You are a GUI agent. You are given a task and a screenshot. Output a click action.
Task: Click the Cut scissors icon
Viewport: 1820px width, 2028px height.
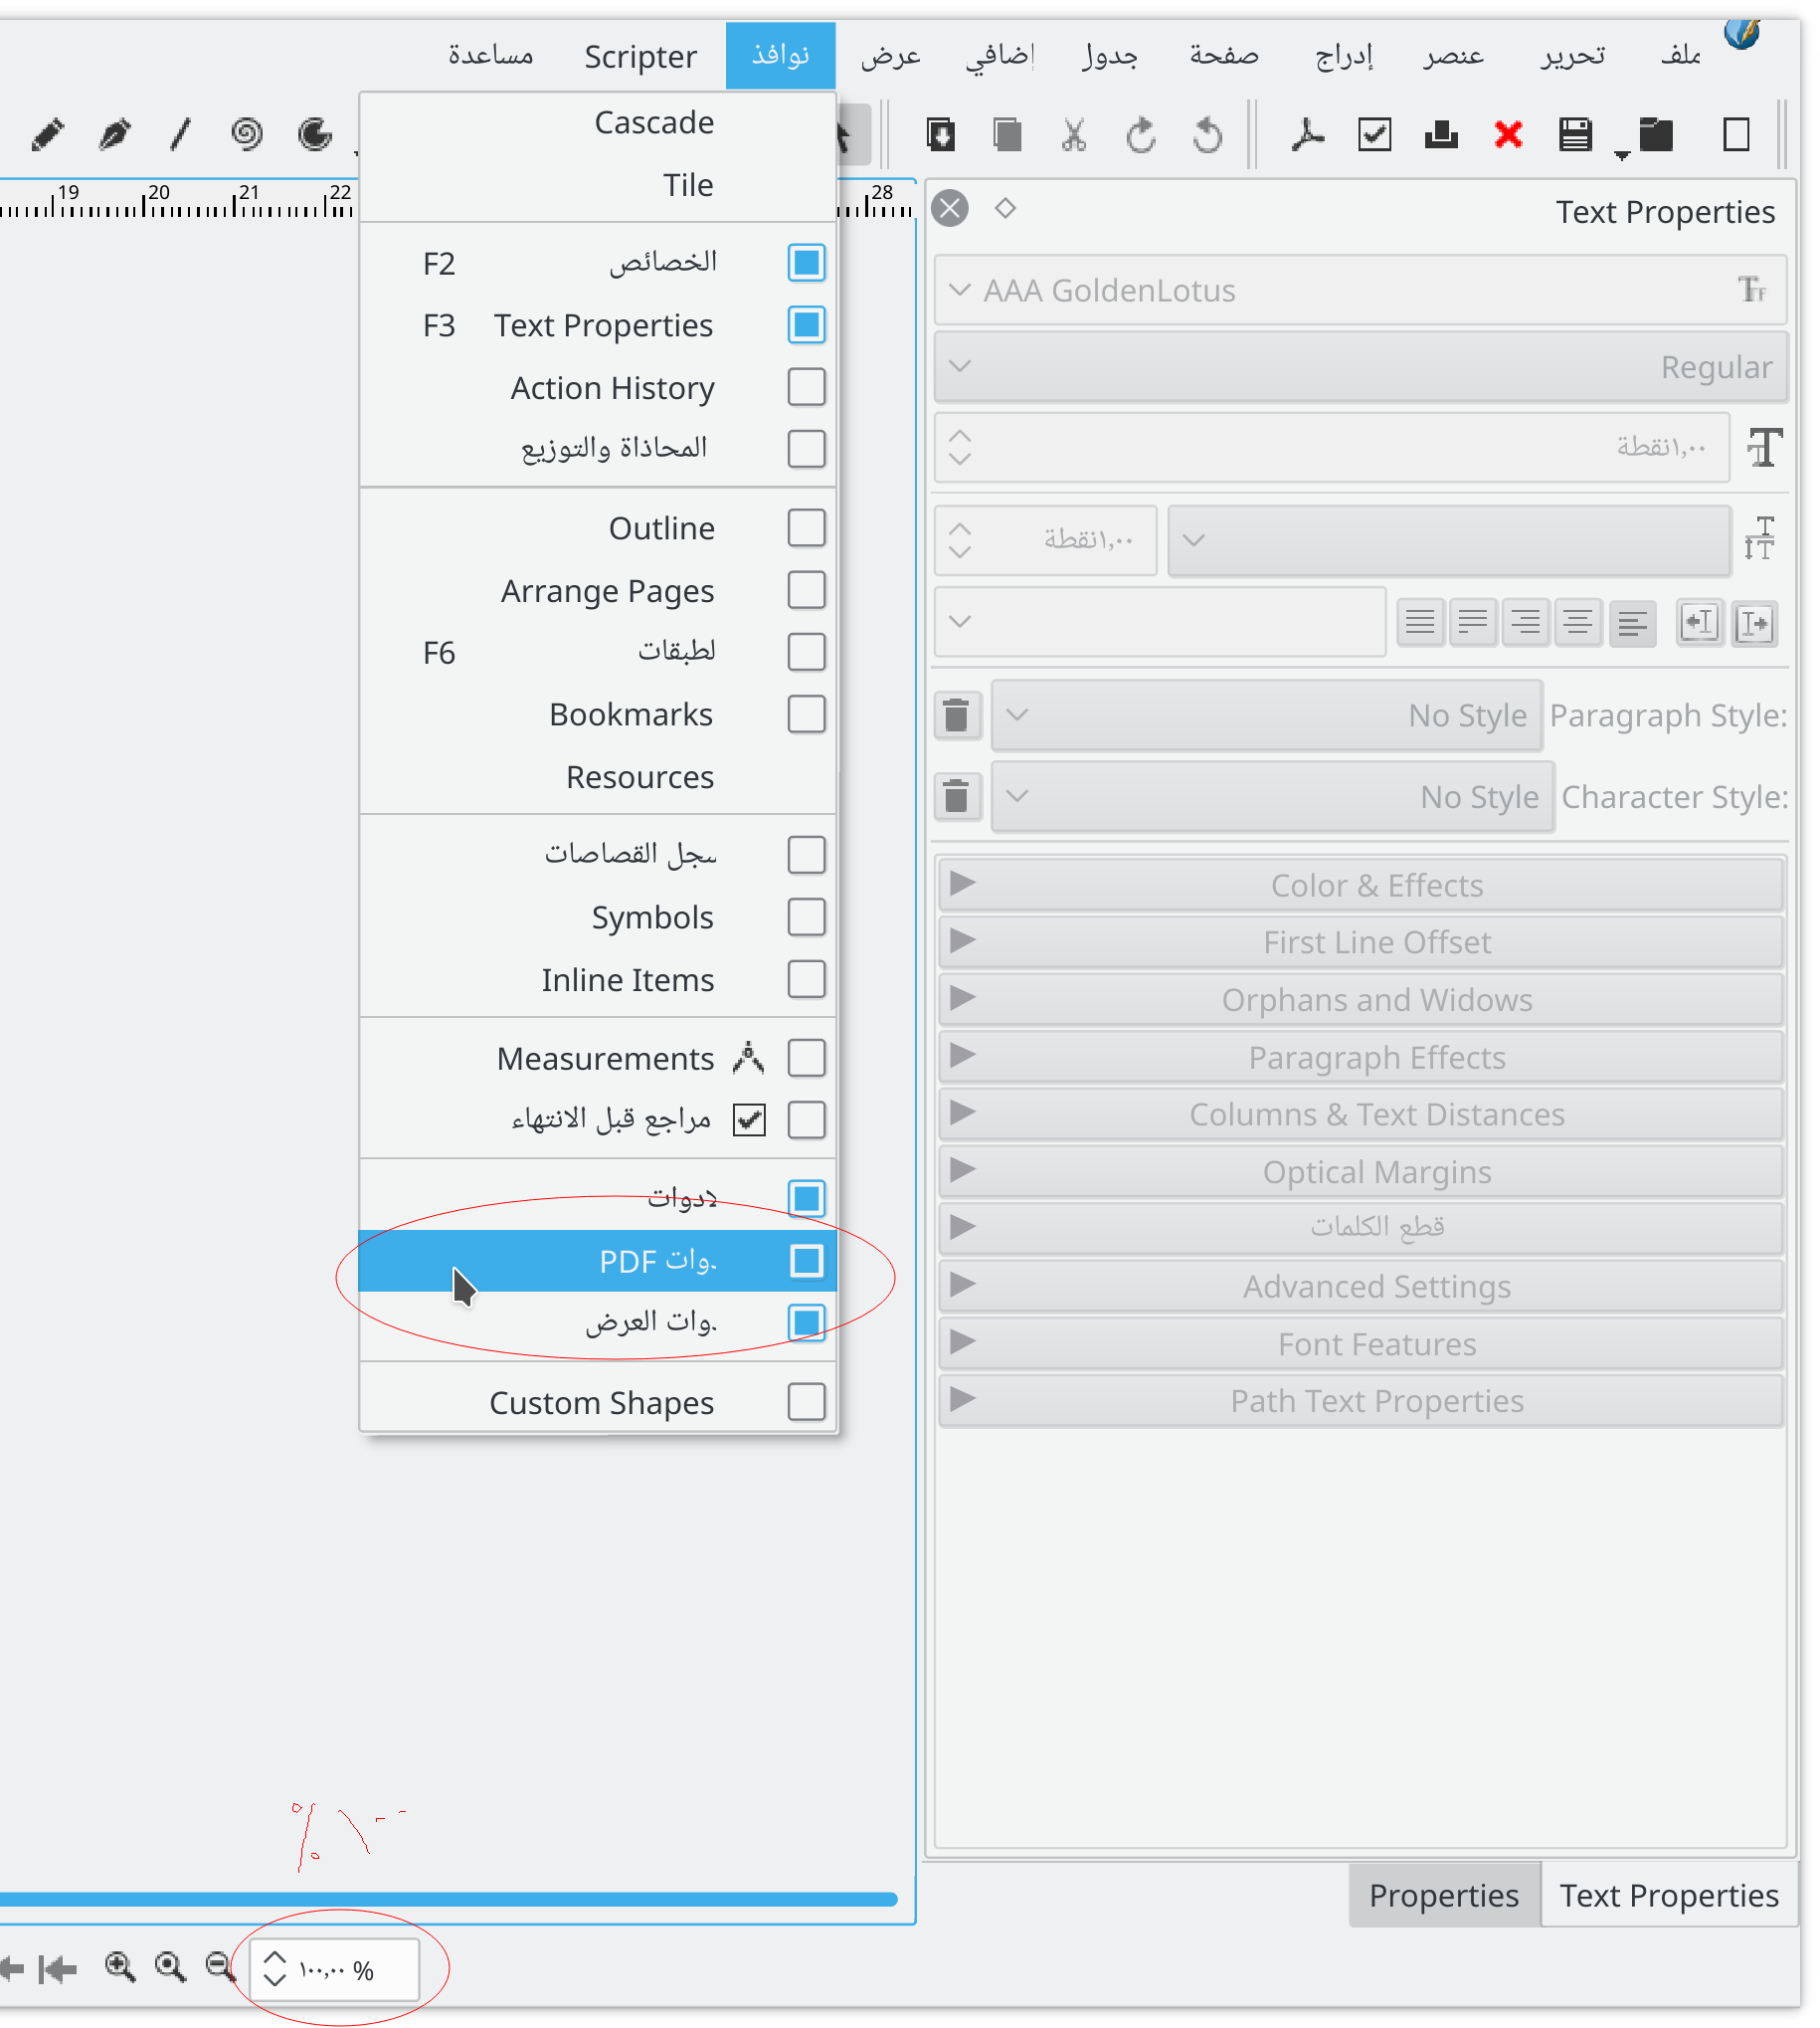1073,134
